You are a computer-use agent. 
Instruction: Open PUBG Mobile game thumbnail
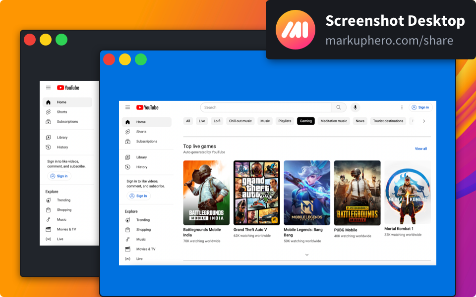(x=357, y=193)
